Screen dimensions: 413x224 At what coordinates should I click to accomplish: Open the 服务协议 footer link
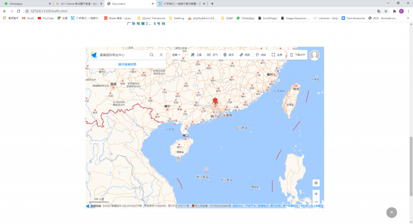pyautogui.click(x=238, y=206)
